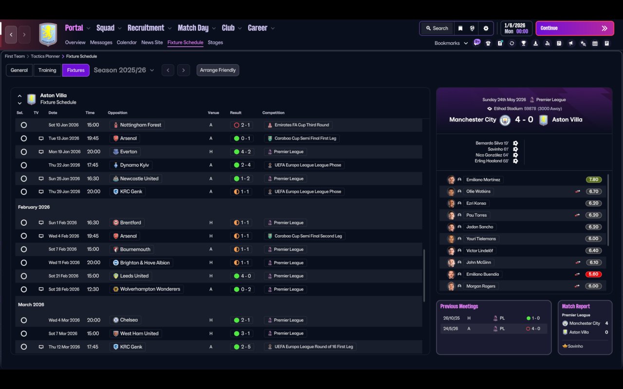Switch to the General tab
Image resolution: width=623 pixels, height=389 pixels.
click(x=19, y=70)
